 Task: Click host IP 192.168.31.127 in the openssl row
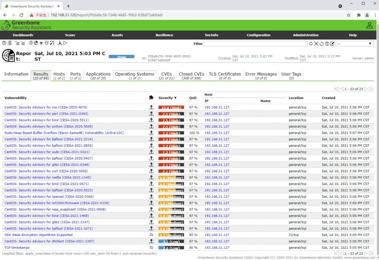tap(217, 196)
